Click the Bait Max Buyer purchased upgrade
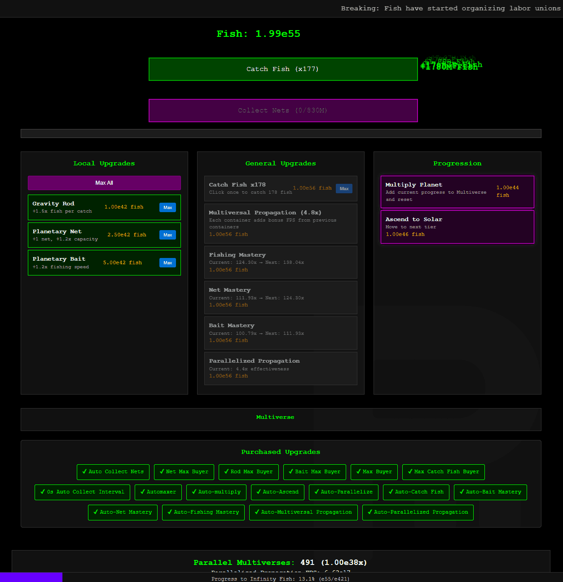Screen dimensions: 563x582 (315, 472)
